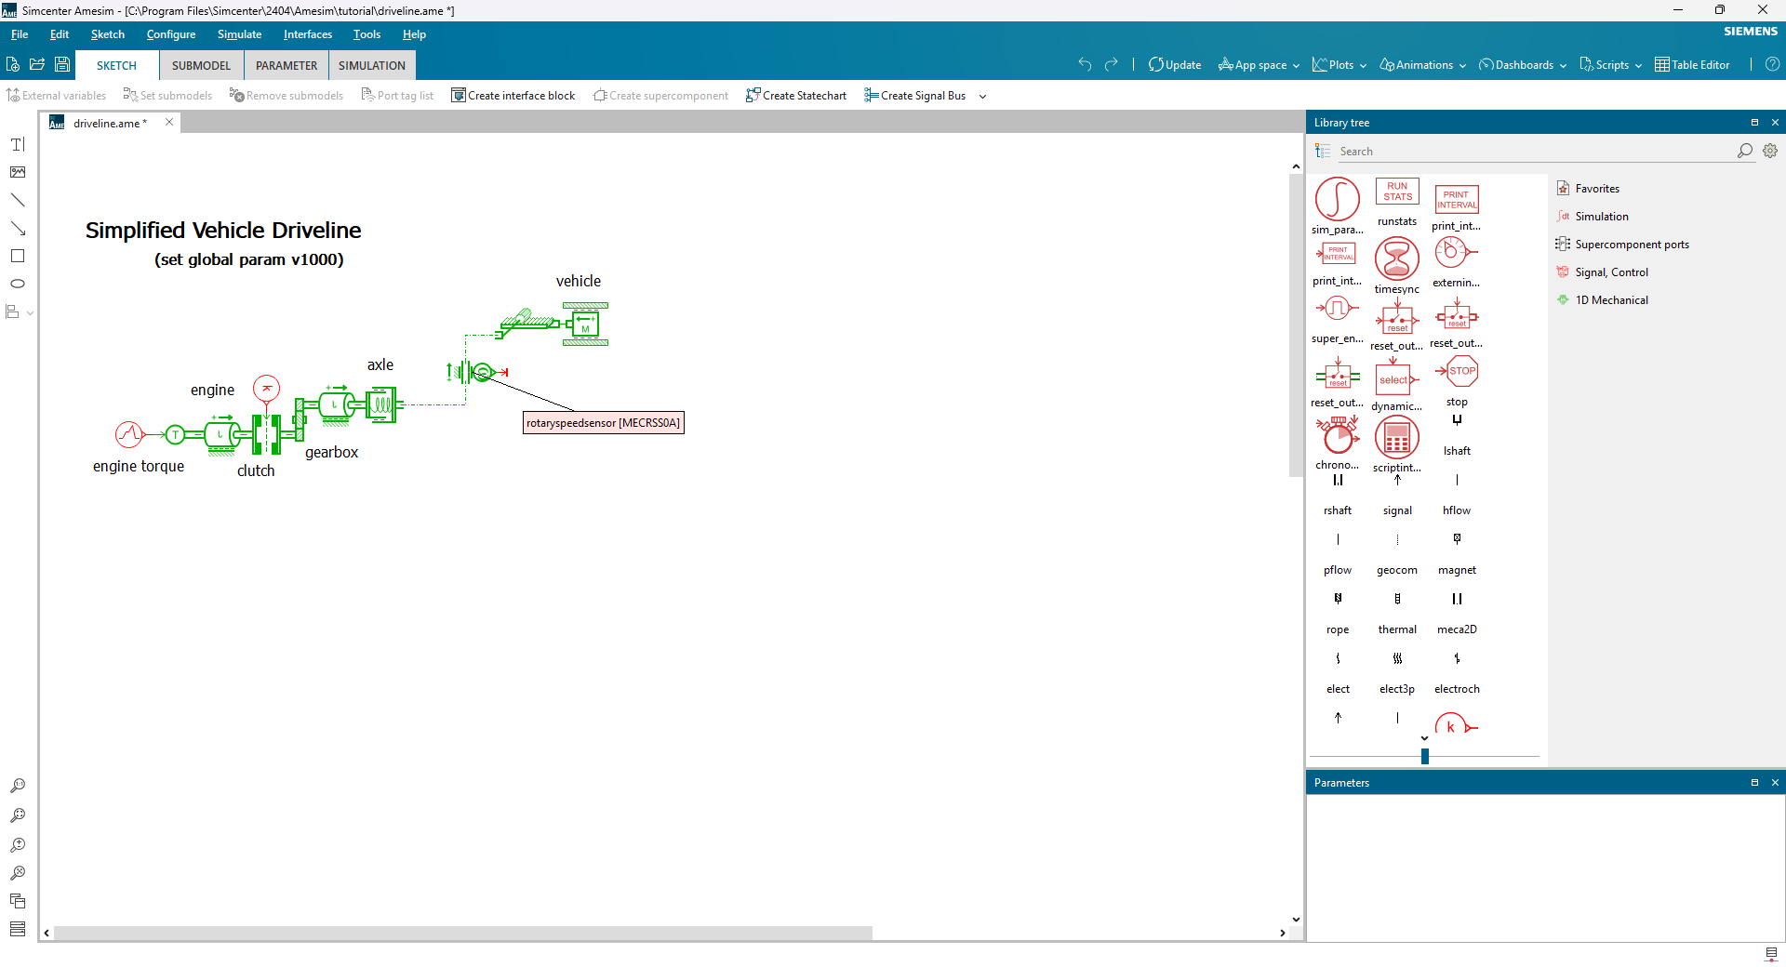Expand the Create Signal Bus options arrow
The height and width of the screenshot is (967, 1786).
[983, 96]
